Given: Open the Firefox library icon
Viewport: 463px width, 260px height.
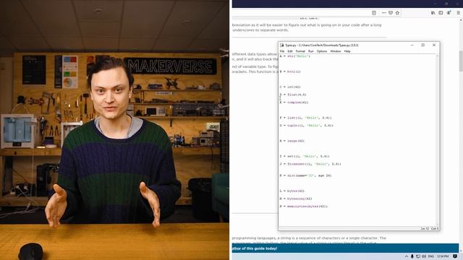Looking at the screenshot, I should 433,13.
